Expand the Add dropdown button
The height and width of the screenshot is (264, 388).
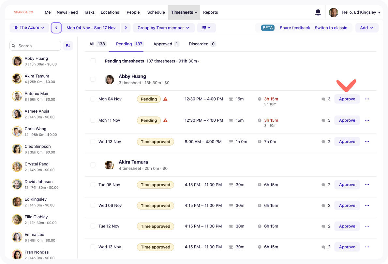(367, 28)
